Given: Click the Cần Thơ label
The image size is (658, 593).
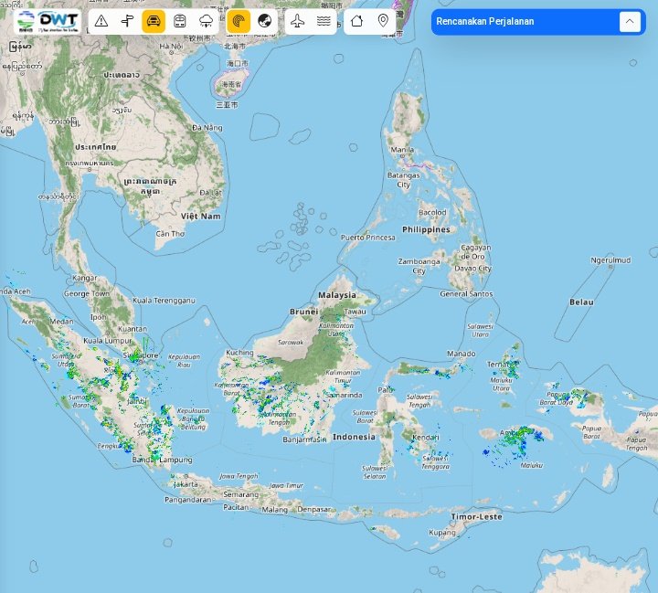Looking at the screenshot, I should (170, 234).
